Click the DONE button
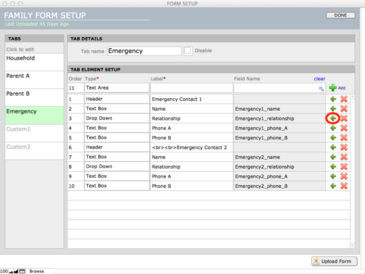 coord(340,15)
